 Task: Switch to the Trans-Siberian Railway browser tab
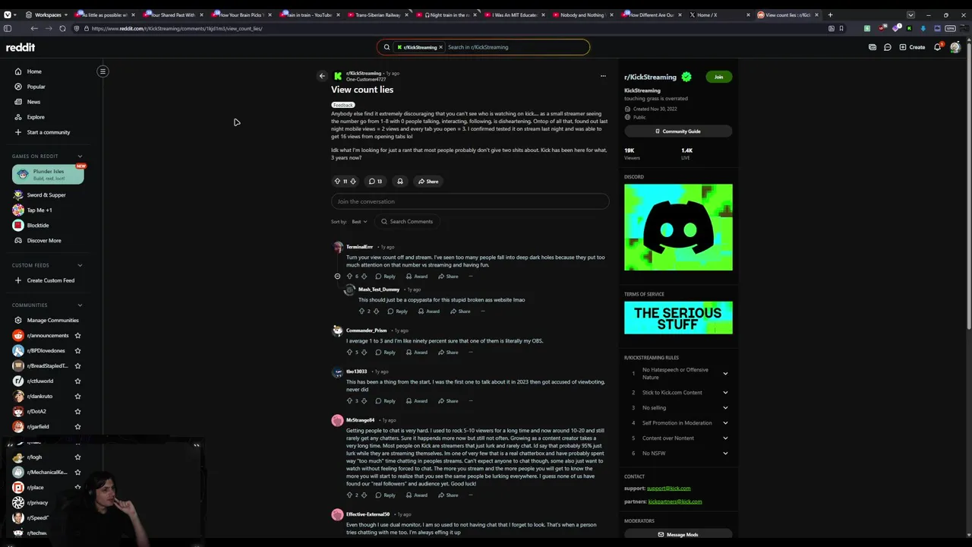(x=377, y=14)
